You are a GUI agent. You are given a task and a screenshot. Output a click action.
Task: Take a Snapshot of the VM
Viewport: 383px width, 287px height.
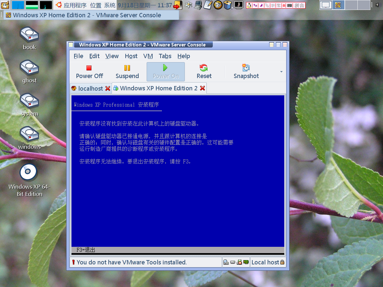(x=246, y=72)
